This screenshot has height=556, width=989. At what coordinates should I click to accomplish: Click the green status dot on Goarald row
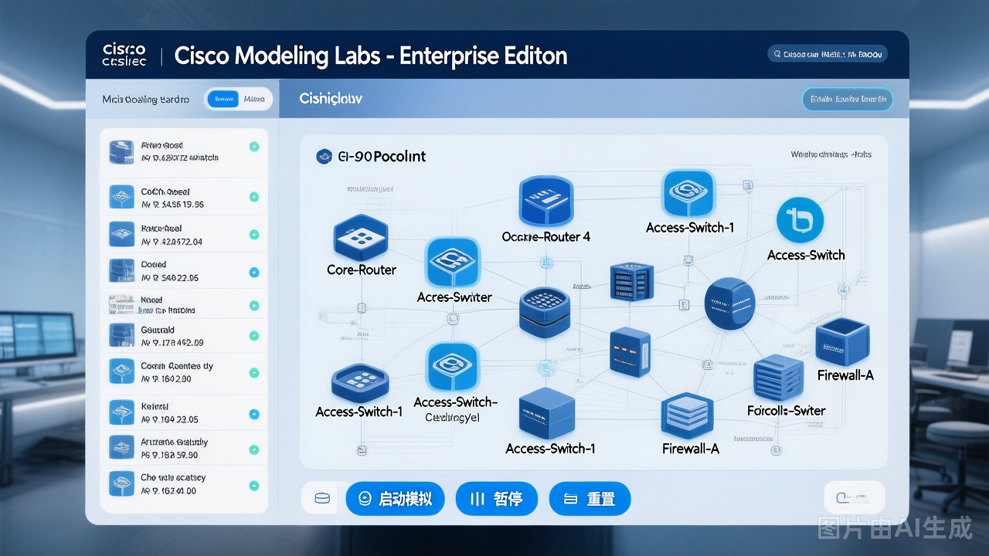point(253,336)
